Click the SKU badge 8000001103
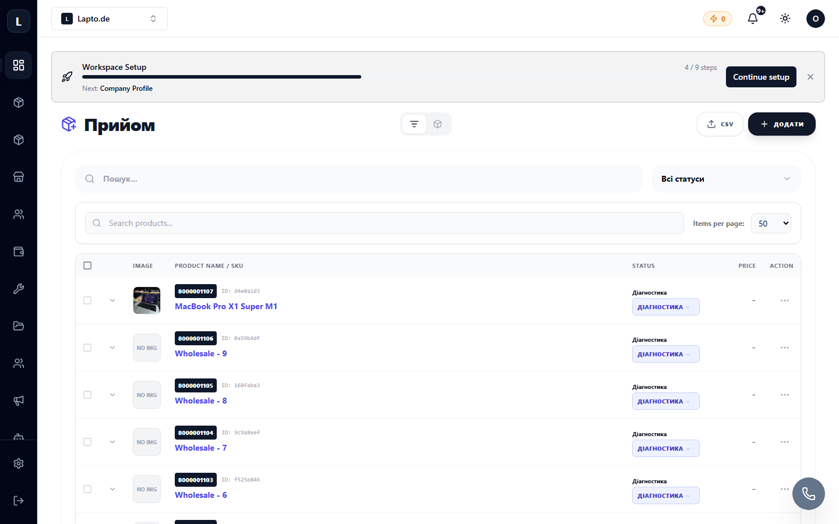Image resolution: width=839 pixels, height=524 pixels. [196, 480]
